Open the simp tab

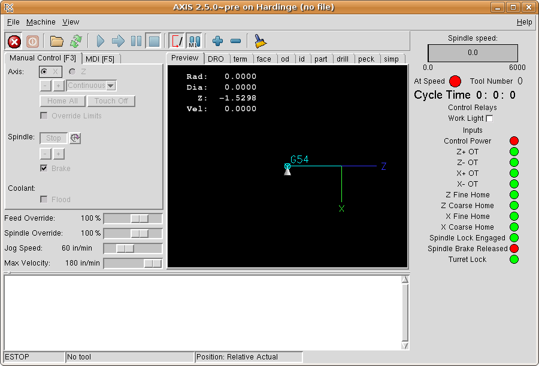391,59
